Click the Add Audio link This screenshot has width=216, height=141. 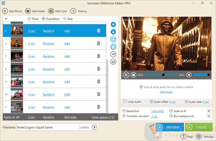point(167,92)
